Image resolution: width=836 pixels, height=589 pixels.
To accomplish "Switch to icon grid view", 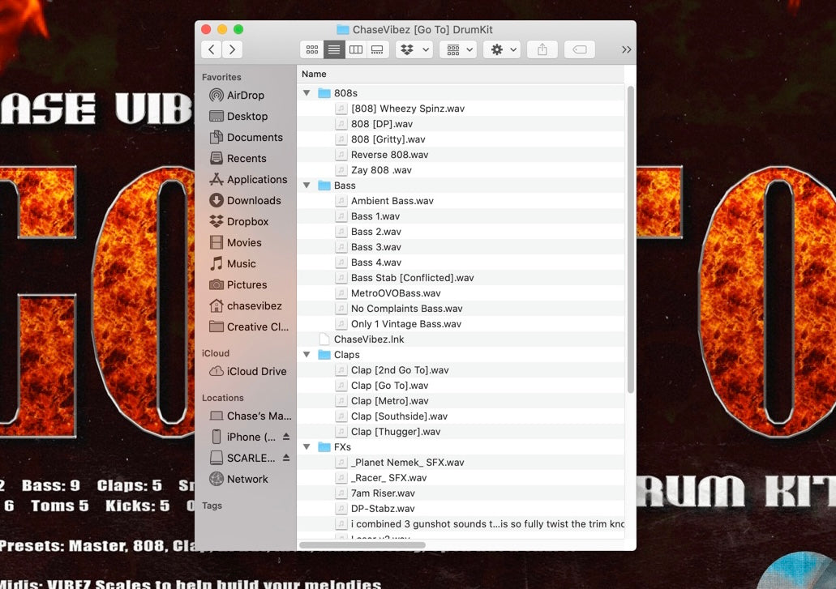I will (312, 49).
